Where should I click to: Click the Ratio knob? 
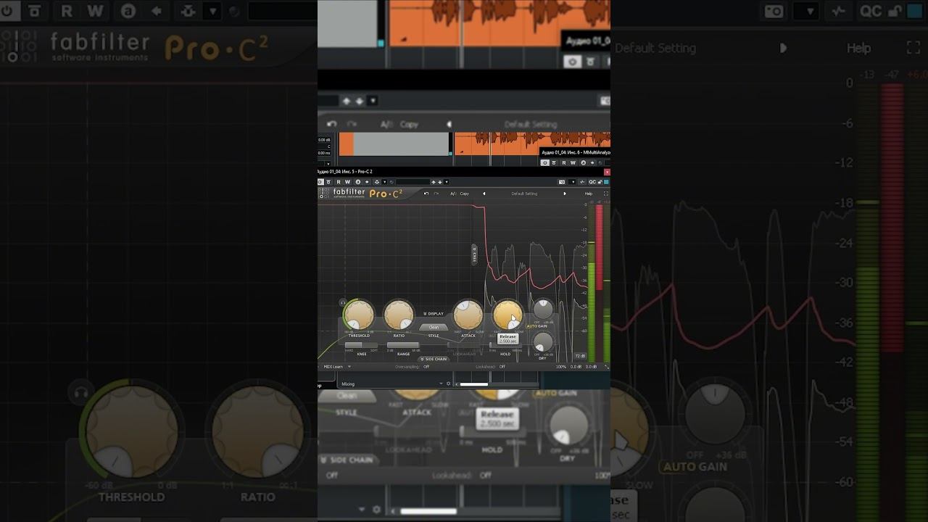tap(399, 315)
